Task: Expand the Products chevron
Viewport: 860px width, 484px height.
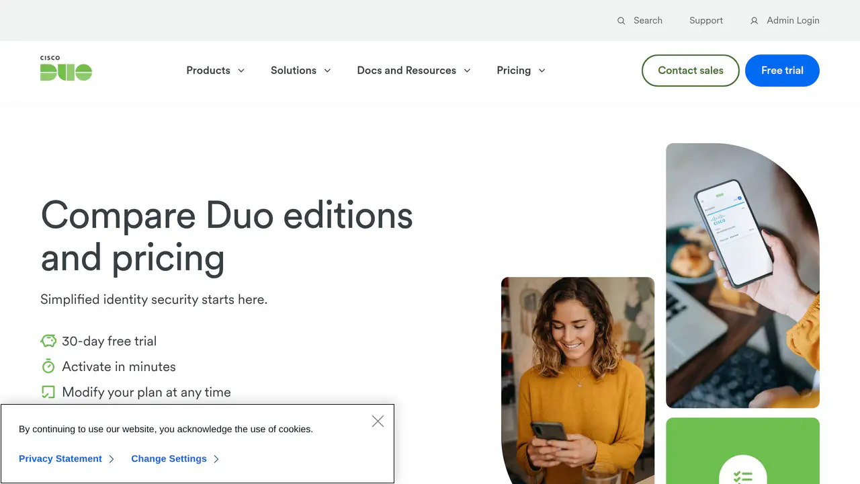Action: tap(241, 71)
